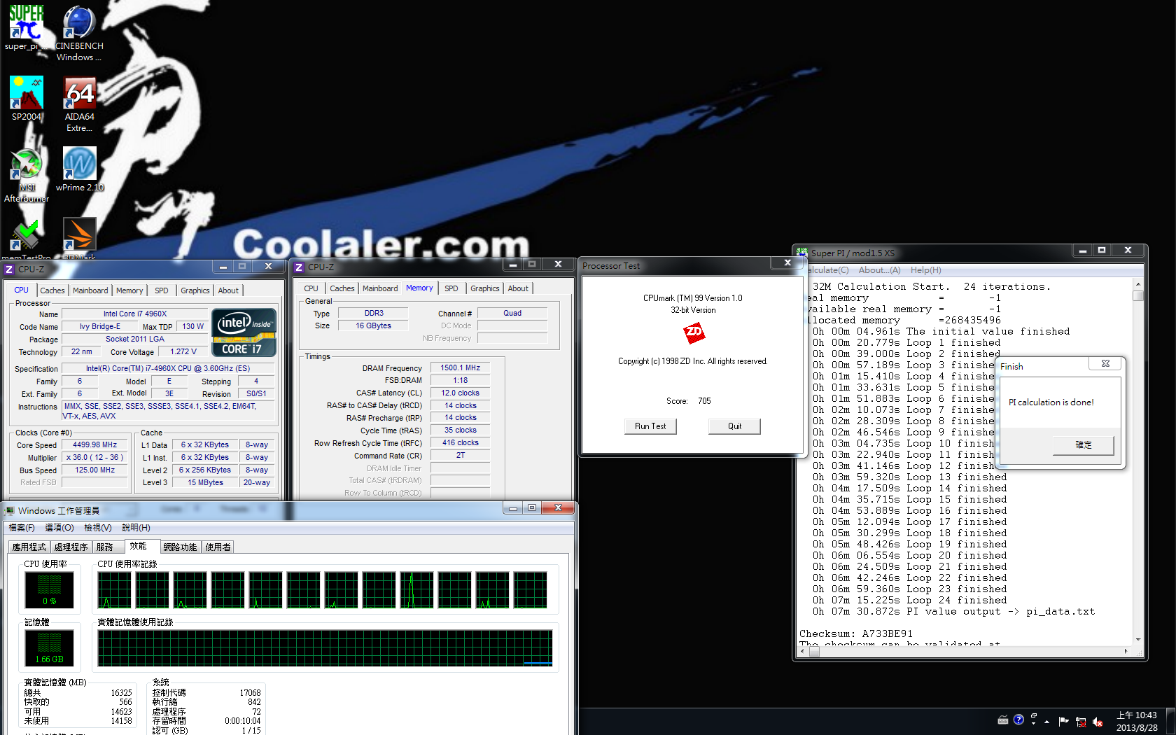Open the 服務 tab in Task Manager
The width and height of the screenshot is (1176, 735).
click(x=105, y=547)
